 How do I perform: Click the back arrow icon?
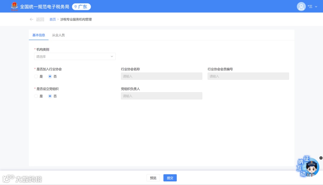point(31,19)
